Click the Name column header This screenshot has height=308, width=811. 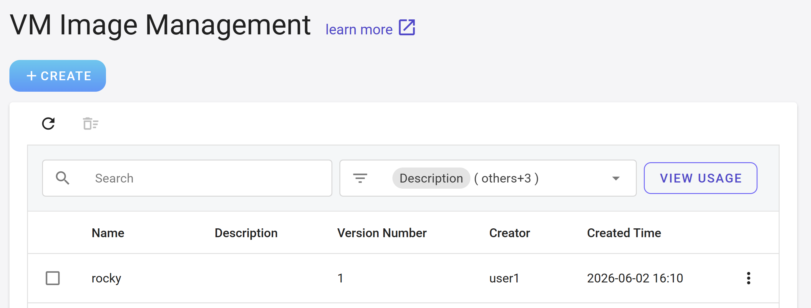[108, 233]
